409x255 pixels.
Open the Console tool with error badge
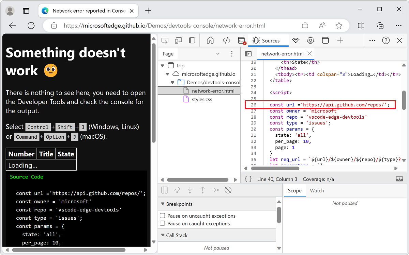(x=241, y=40)
